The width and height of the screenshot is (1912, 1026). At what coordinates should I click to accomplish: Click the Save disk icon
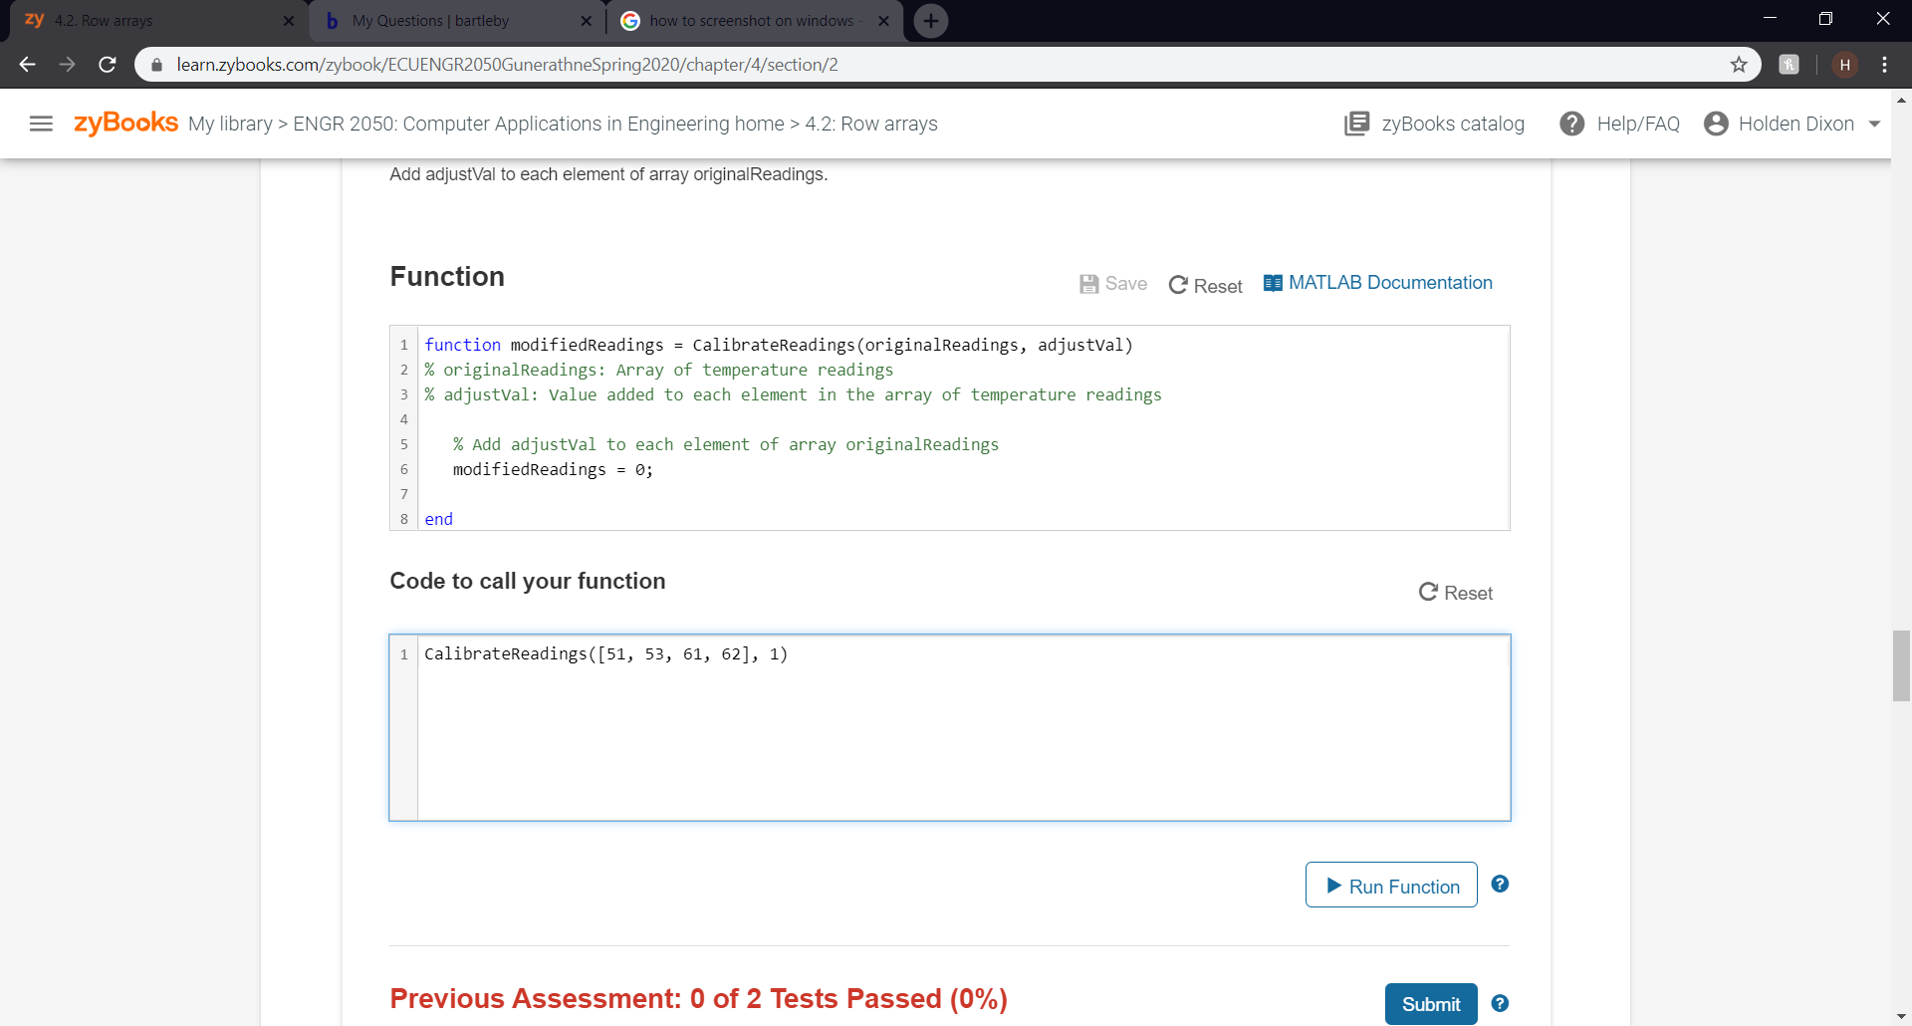coord(1089,284)
